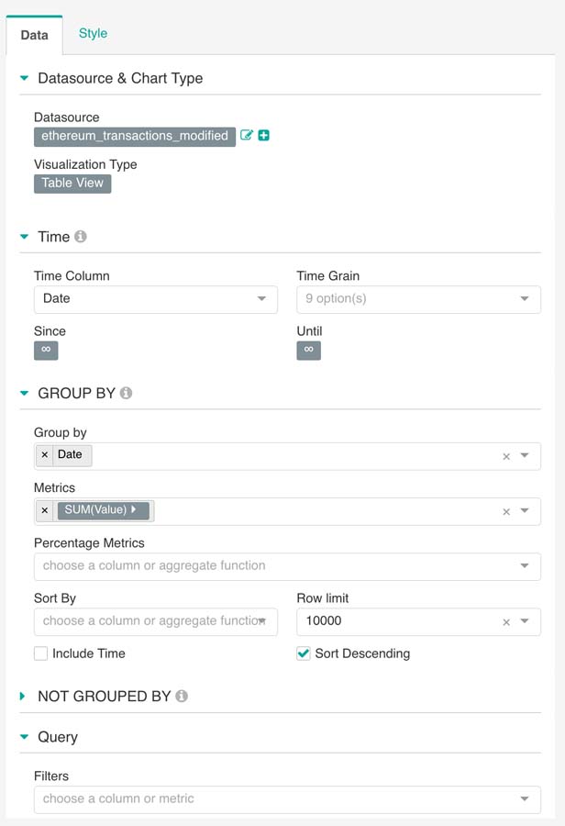
Task: Click the Table View visualization type
Action: pyautogui.click(x=72, y=183)
